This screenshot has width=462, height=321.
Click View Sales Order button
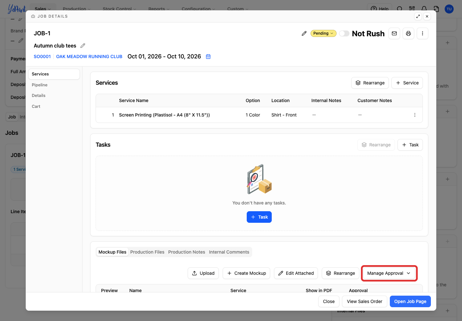click(364, 301)
